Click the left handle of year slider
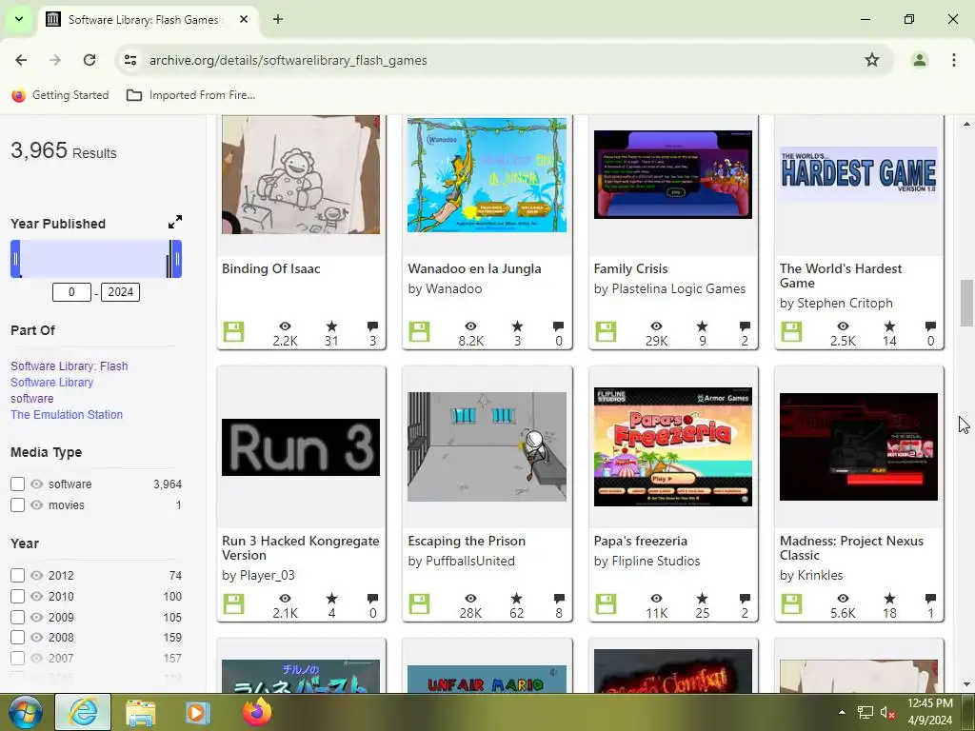 15,259
